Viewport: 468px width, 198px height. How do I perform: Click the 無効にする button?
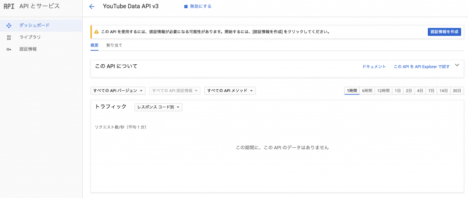point(198,6)
